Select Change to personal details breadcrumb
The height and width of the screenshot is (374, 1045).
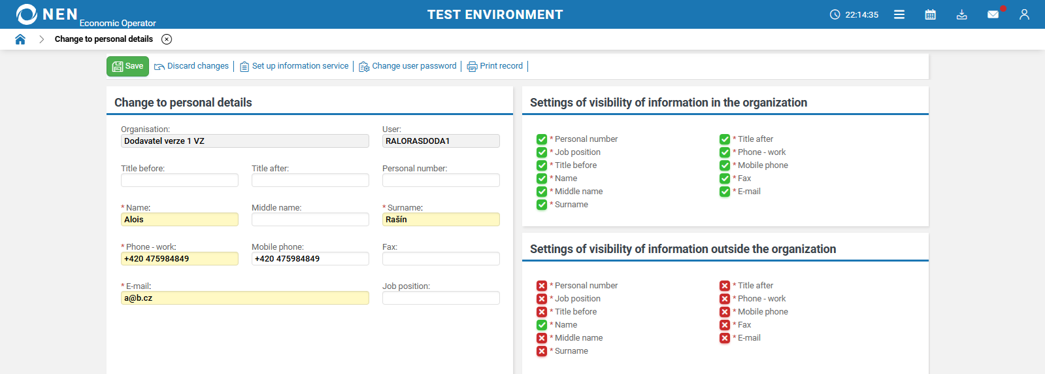(104, 39)
